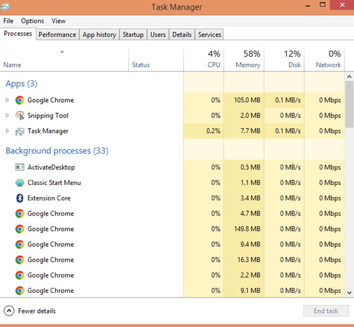Click the Chrome icon in the 4.7 MB row

click(x=20, y=213)
